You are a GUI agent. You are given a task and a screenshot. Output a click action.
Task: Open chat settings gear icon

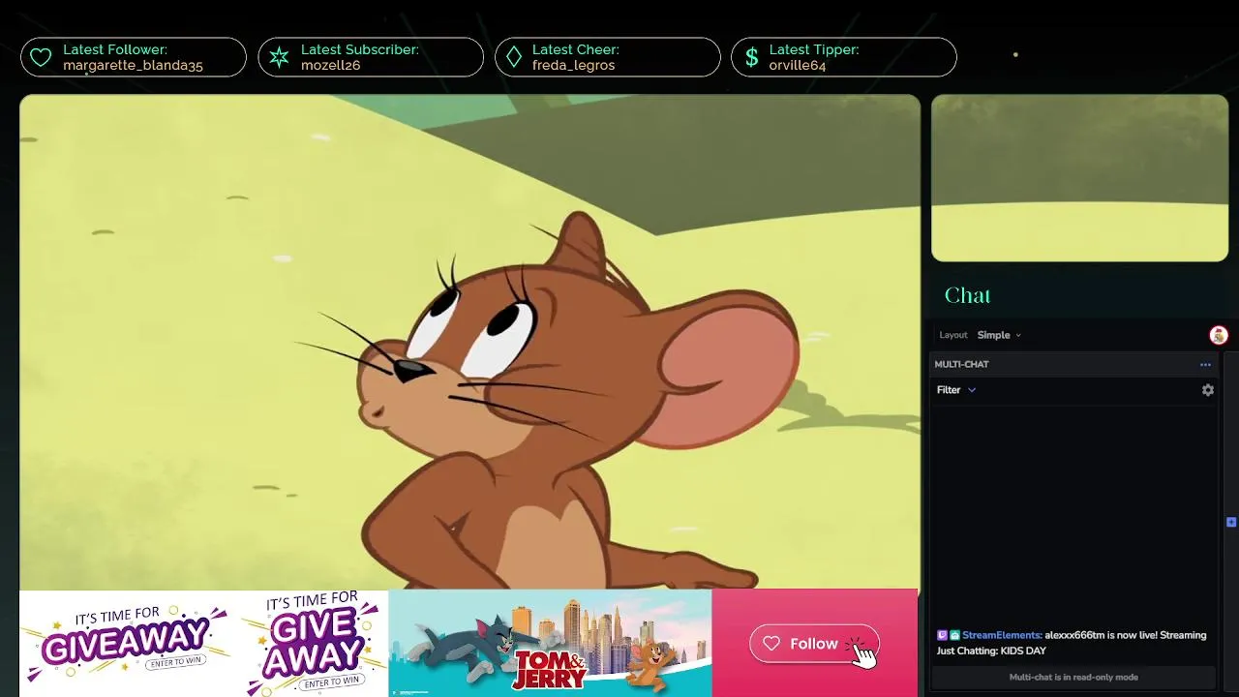(1208, 390)
